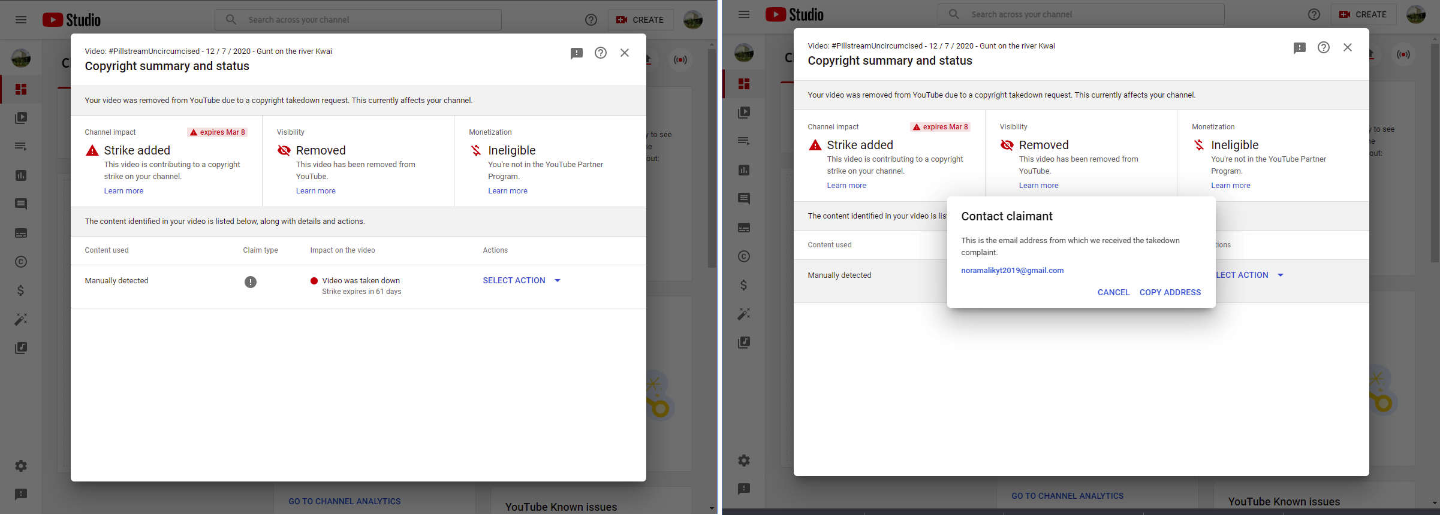Click dropdown arrow next to partially hidden LECT ACTION
The image size is (1440, 515).
[1281, 275]
